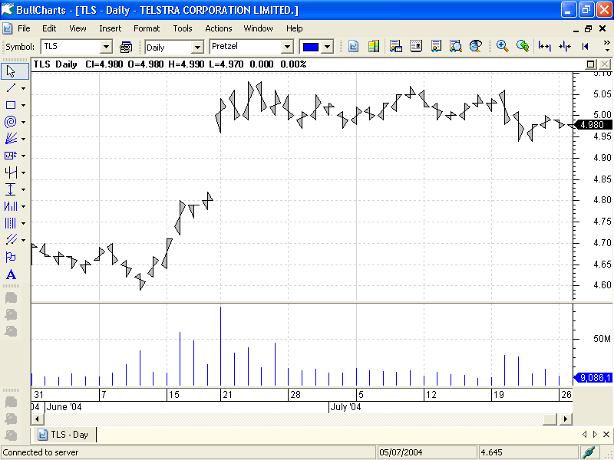Click the zoom in magnifier
Image resolution: width=614 pixels, height=460 pixels.
pyautogui.click(x=502, y=46)
